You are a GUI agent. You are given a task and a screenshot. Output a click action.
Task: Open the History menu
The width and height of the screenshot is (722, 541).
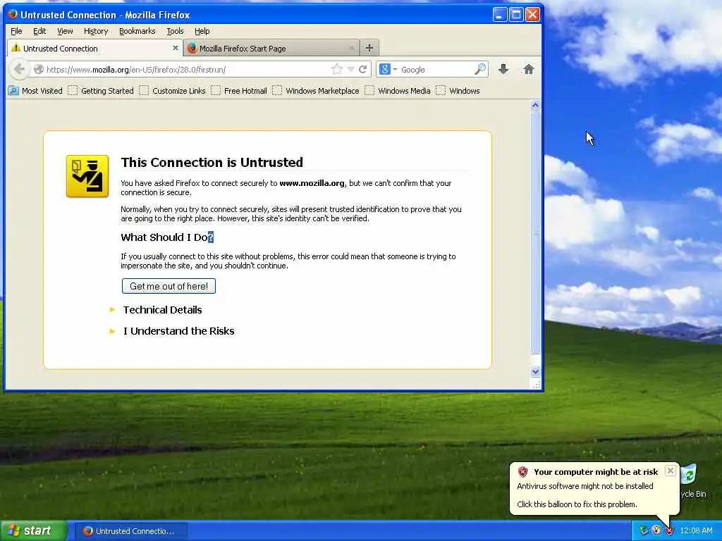pos(96,31)
